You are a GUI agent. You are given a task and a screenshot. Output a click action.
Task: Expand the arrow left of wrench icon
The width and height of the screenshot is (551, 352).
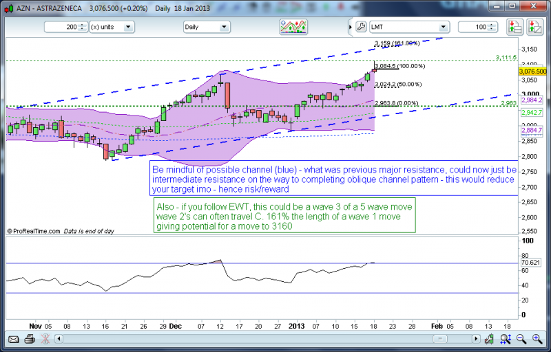[x=350, y=27]
